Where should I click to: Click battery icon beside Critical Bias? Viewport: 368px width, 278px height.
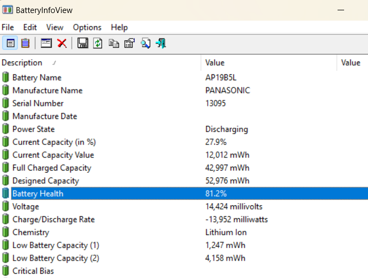coord(5,271)
